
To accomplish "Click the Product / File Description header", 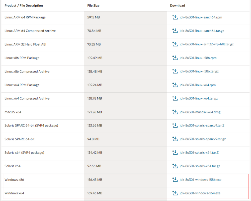I will pos(24,6).
